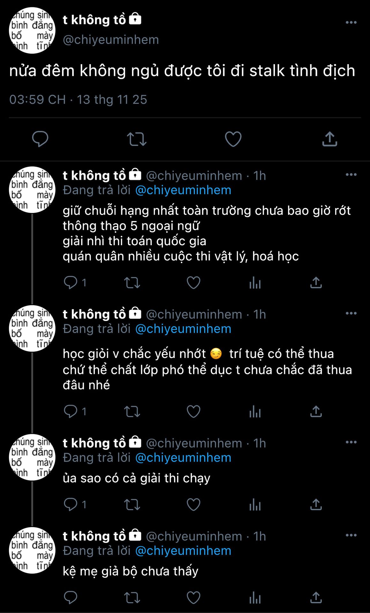Open @chiyeuminhem mention in the last reply

[x=183, y=551]
